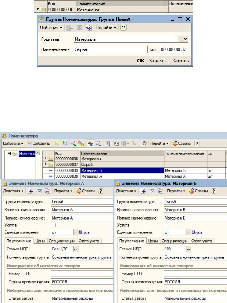This screenshot has height=303, width=227.
Task: Click OK in the Группа Номенклатура dialog
Action: [x=141, y=61]
